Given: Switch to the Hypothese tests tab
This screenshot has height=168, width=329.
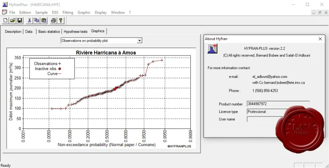Looking at the screenshot, I should 76,31.
